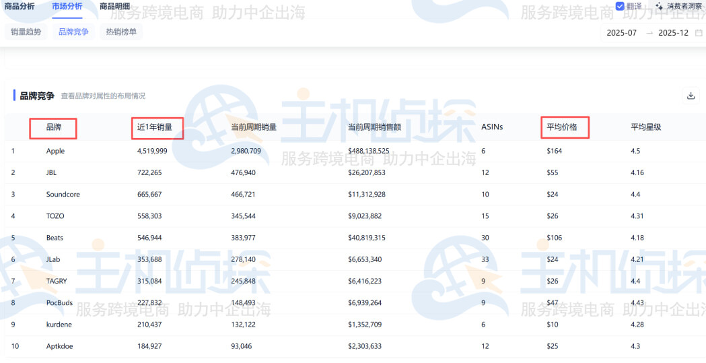Click JBL's period sales 476,940
Screen dimensions: 706x363
[x=243, y=173]
